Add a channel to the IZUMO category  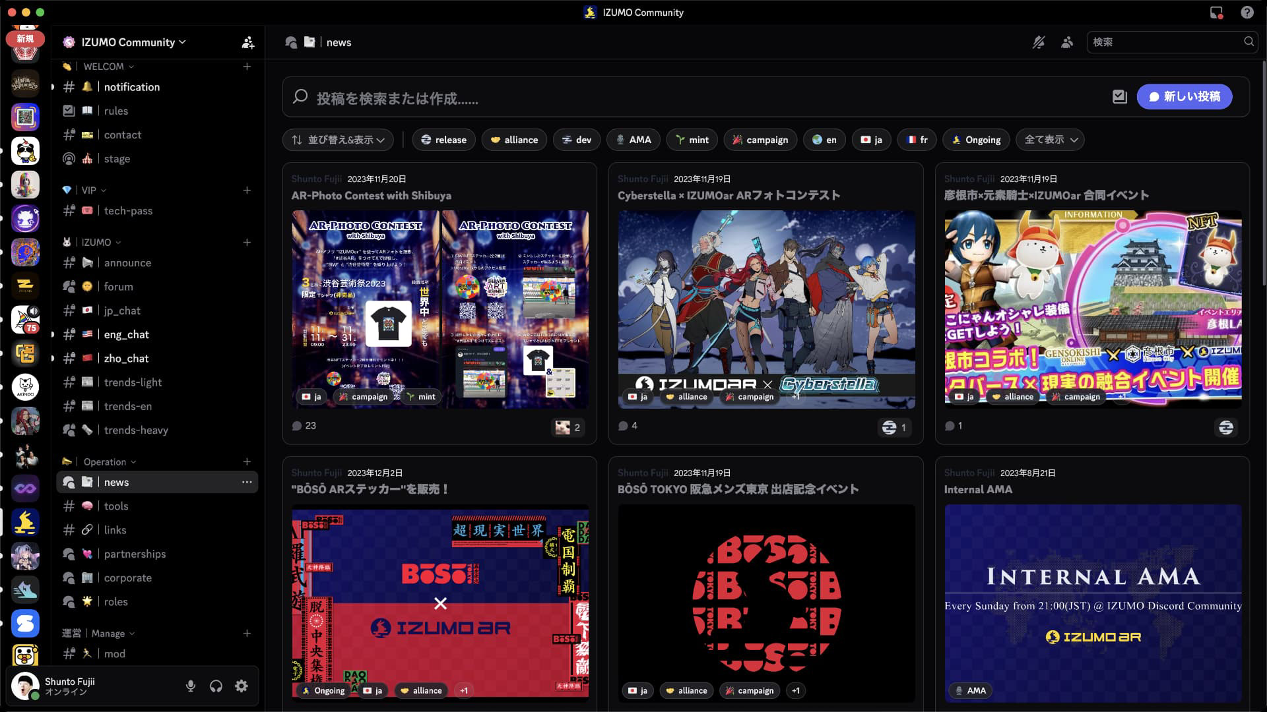point(247,242)
